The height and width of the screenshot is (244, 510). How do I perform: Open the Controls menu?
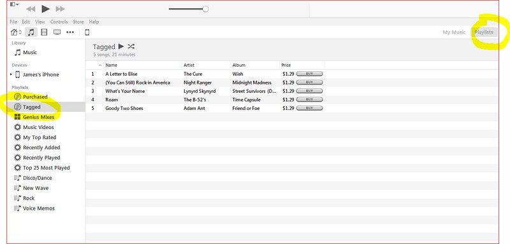tap(59, 22)
